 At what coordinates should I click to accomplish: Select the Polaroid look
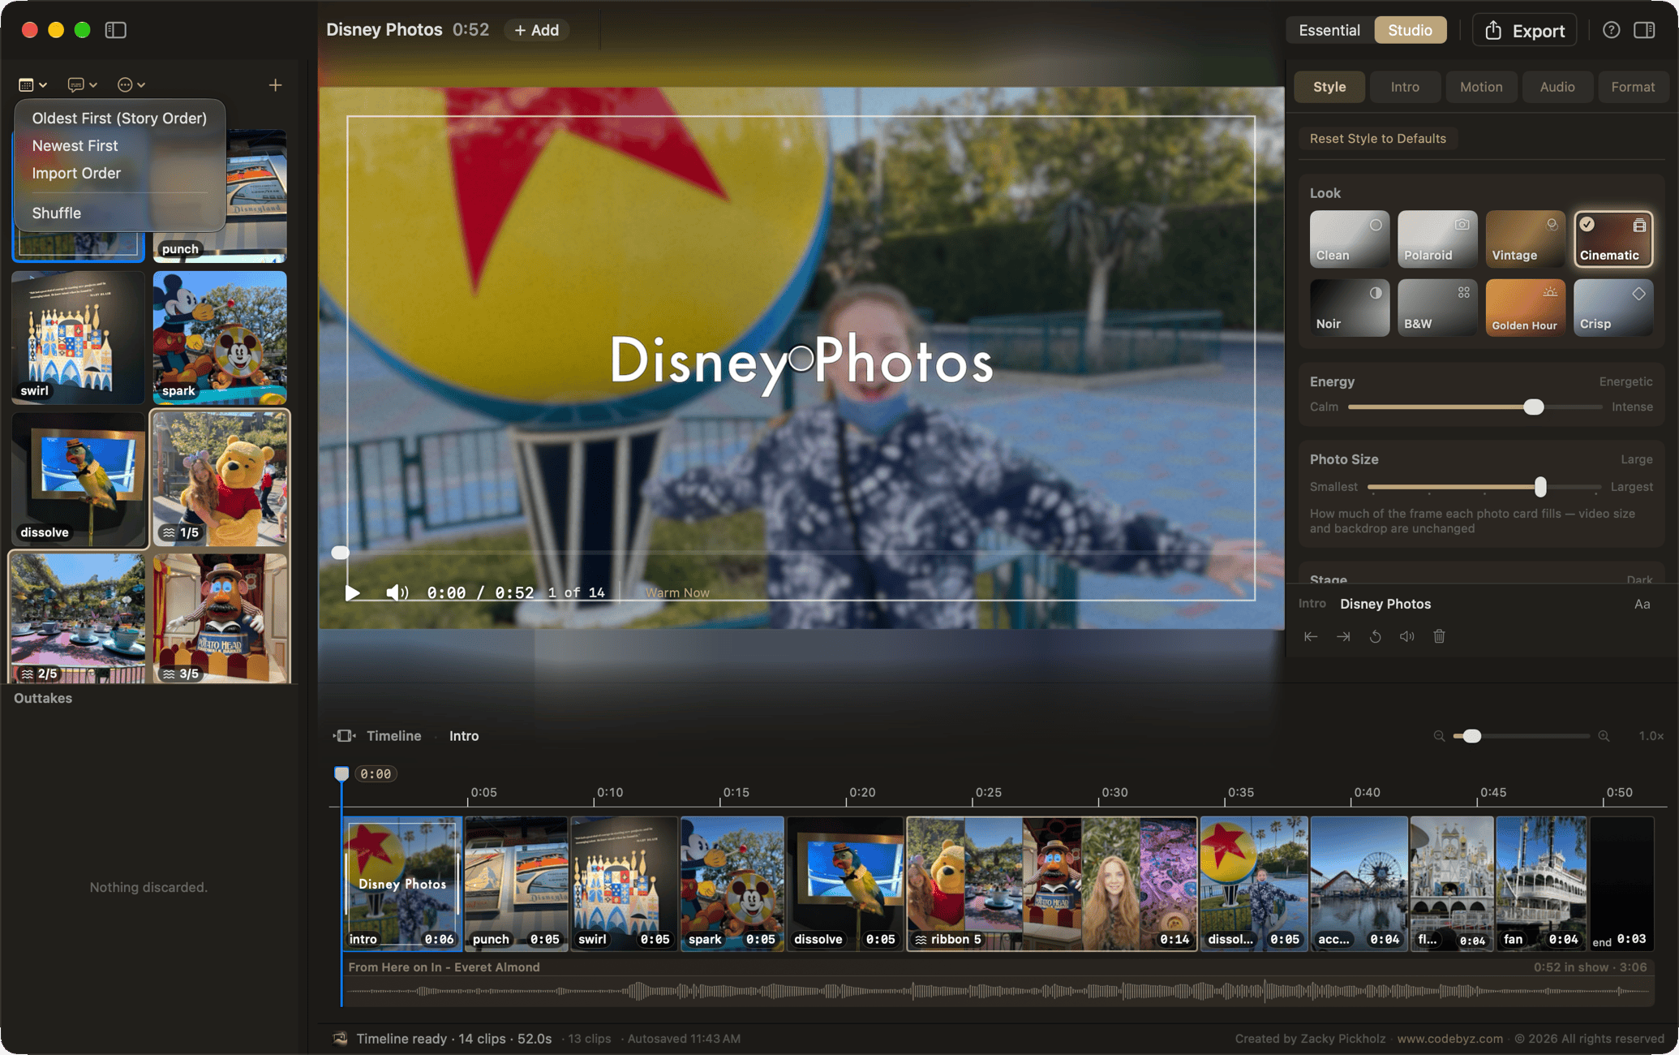tap(1436, 239)
